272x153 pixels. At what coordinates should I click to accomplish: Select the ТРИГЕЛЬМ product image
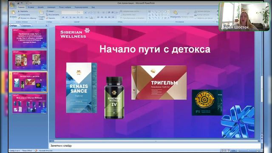(159, 83)
